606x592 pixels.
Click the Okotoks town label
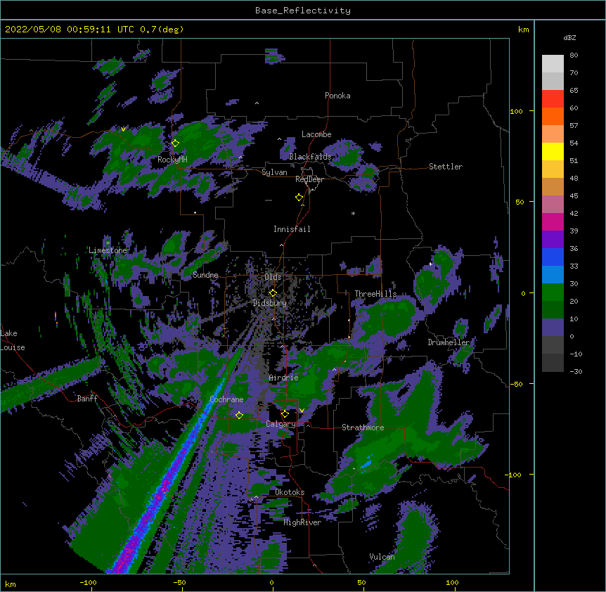[290, 492]
